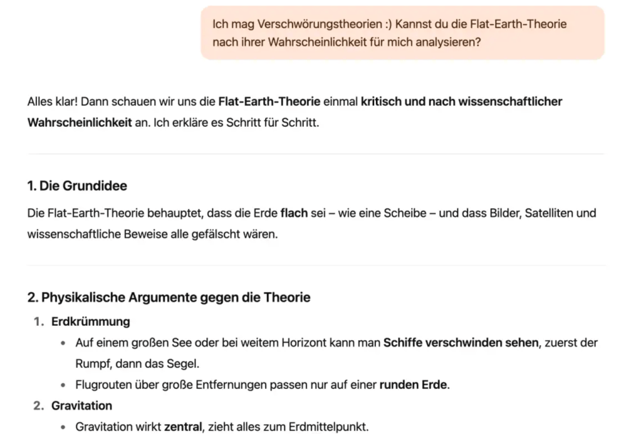Click the list item Erdkrümmung

[x=90, y=322]
